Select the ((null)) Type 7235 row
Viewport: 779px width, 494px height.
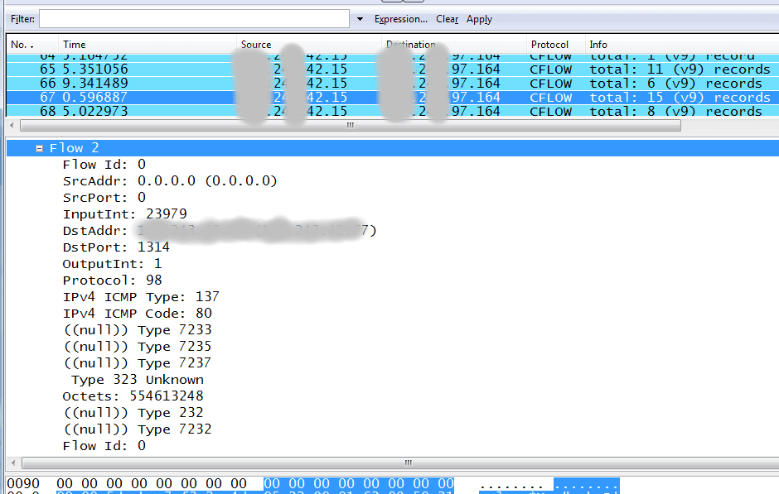137,346
